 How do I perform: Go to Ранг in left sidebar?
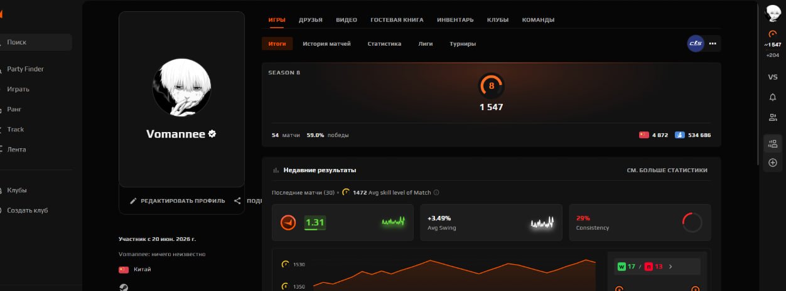click(14, 110)
